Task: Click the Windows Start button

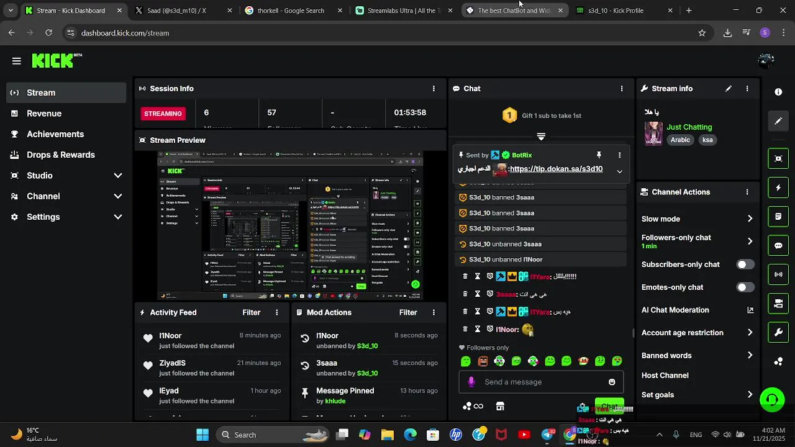Action: click(x=202, y=435)
